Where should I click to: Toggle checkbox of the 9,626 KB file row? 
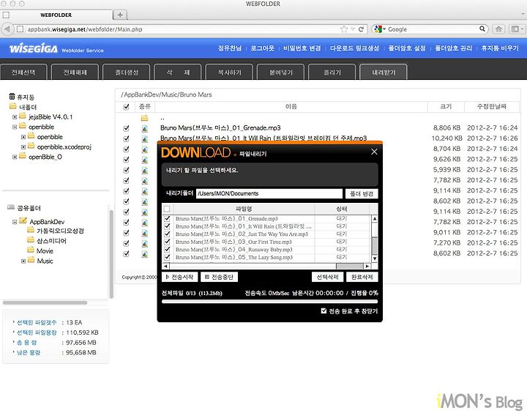point(126,160)
